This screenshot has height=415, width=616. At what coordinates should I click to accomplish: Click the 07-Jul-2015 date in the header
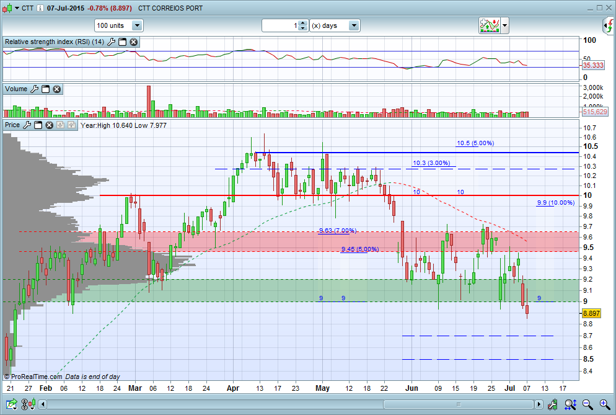[x=66, y=8]
